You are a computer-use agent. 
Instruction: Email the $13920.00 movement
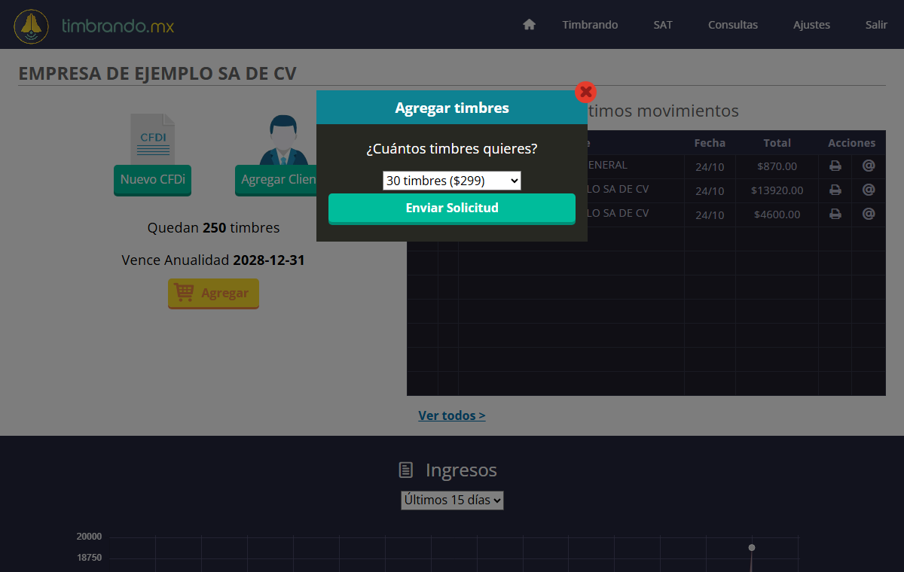coord(869,190)
